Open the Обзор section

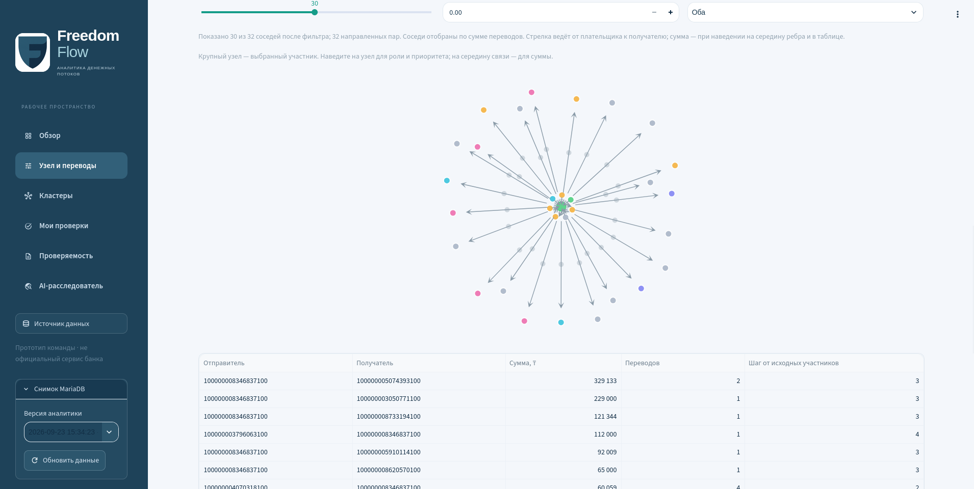pyautogui.click(x=71, y=135)
